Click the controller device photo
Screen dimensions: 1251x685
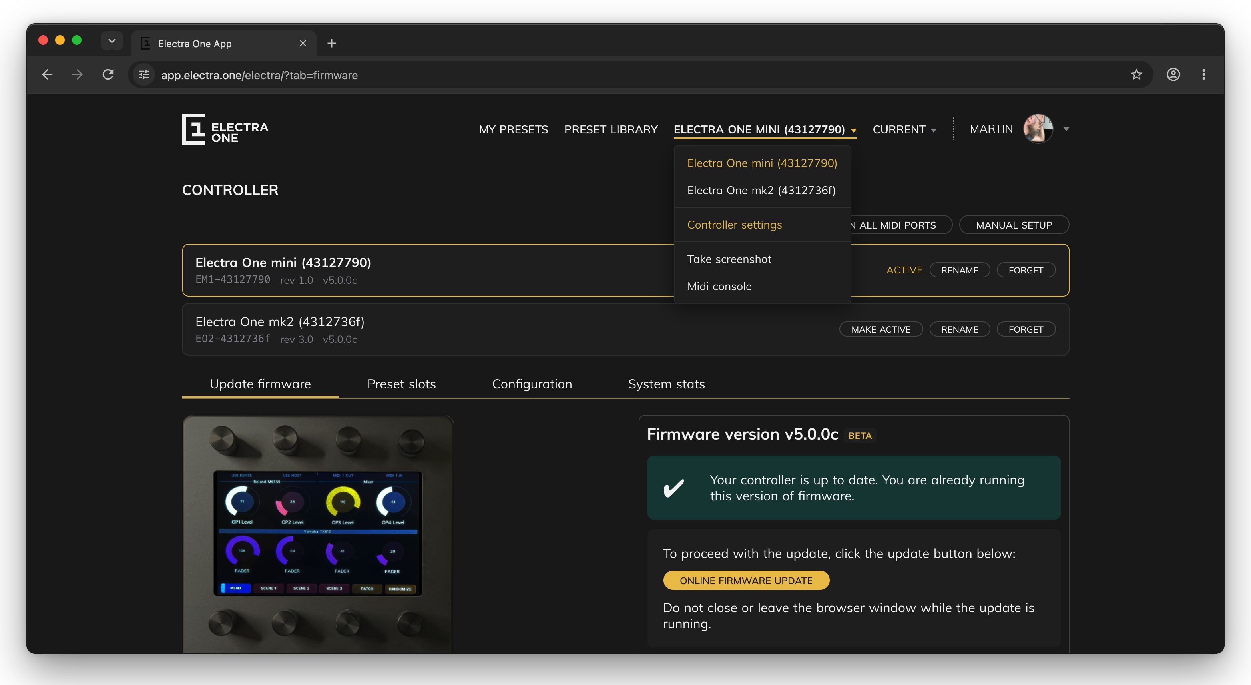(x=318, y=534)
